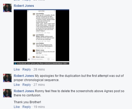Image resolution: width=132 pixels, height=109 pixels.
Task: Open Robert Jones name on the 'My apologies' comment
Action: pyautogui.click(x=24, y=76)
